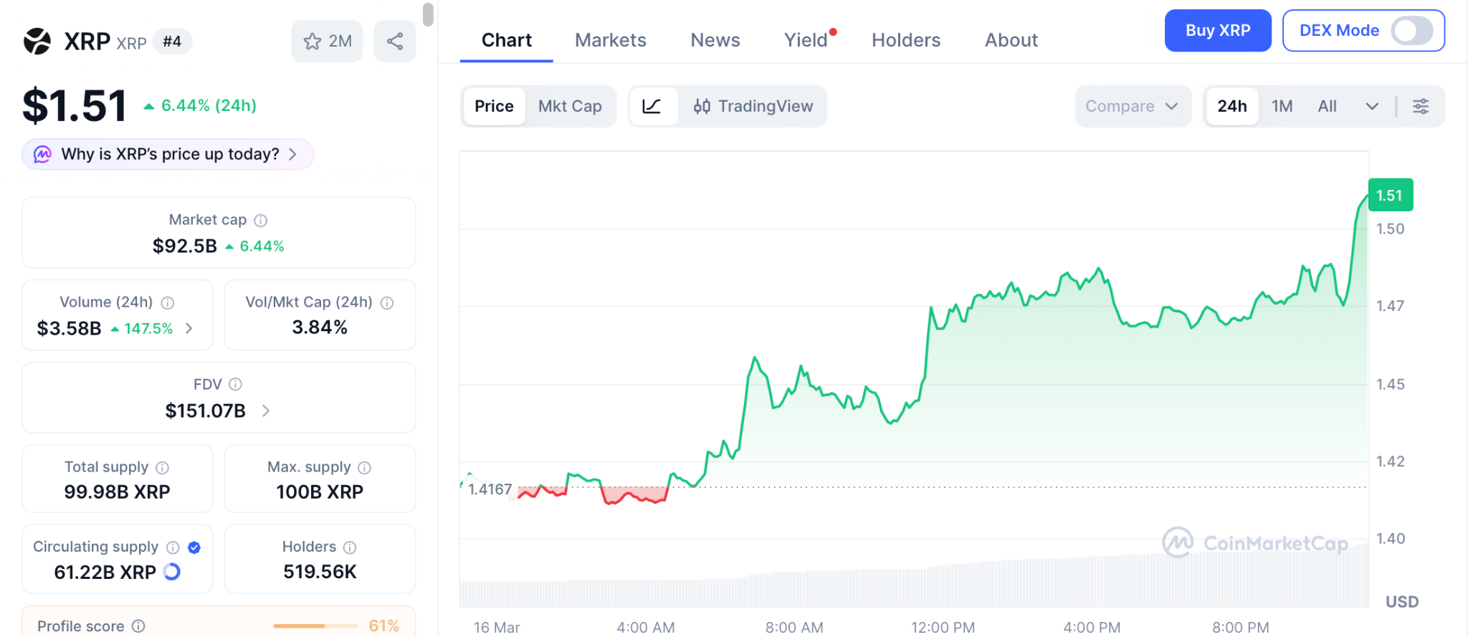Open the Compare dropdown
This screenshot has width=1468, height=637.
point(1133,106)
